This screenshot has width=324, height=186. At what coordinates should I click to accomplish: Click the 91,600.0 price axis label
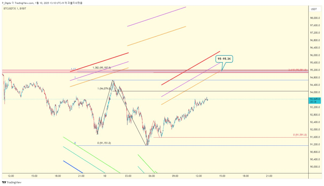[x=315, y=137]
